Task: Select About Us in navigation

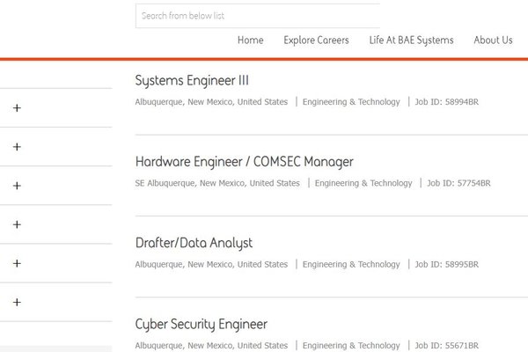Action: (x=493, y=40)
